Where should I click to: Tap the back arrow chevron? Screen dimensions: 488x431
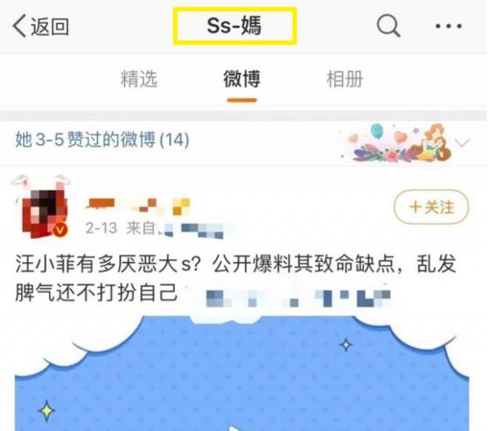click(x=19, y=27)
